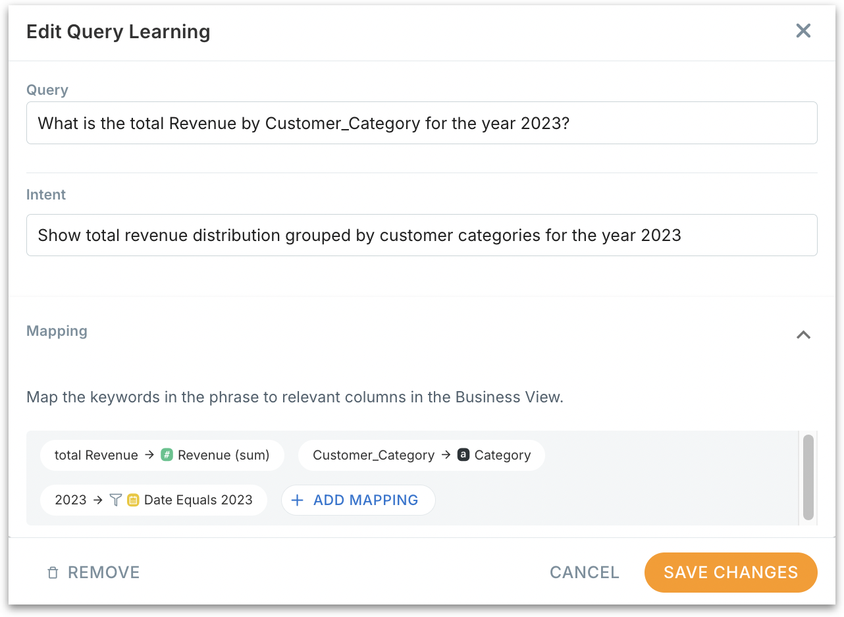Click the green numeric icon beside Revenue (sum)
Viewport: 844px width, 617px height.
tap(167, 455)
